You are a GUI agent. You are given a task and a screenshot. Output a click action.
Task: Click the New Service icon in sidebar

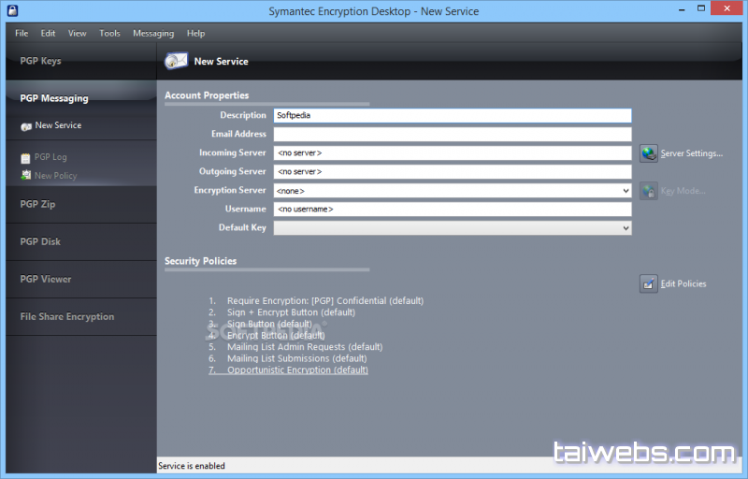[26, 126]
